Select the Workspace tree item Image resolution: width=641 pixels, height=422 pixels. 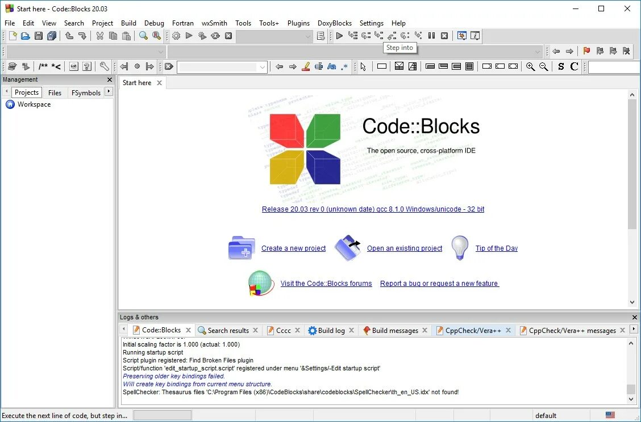click(x=34, y=104)
